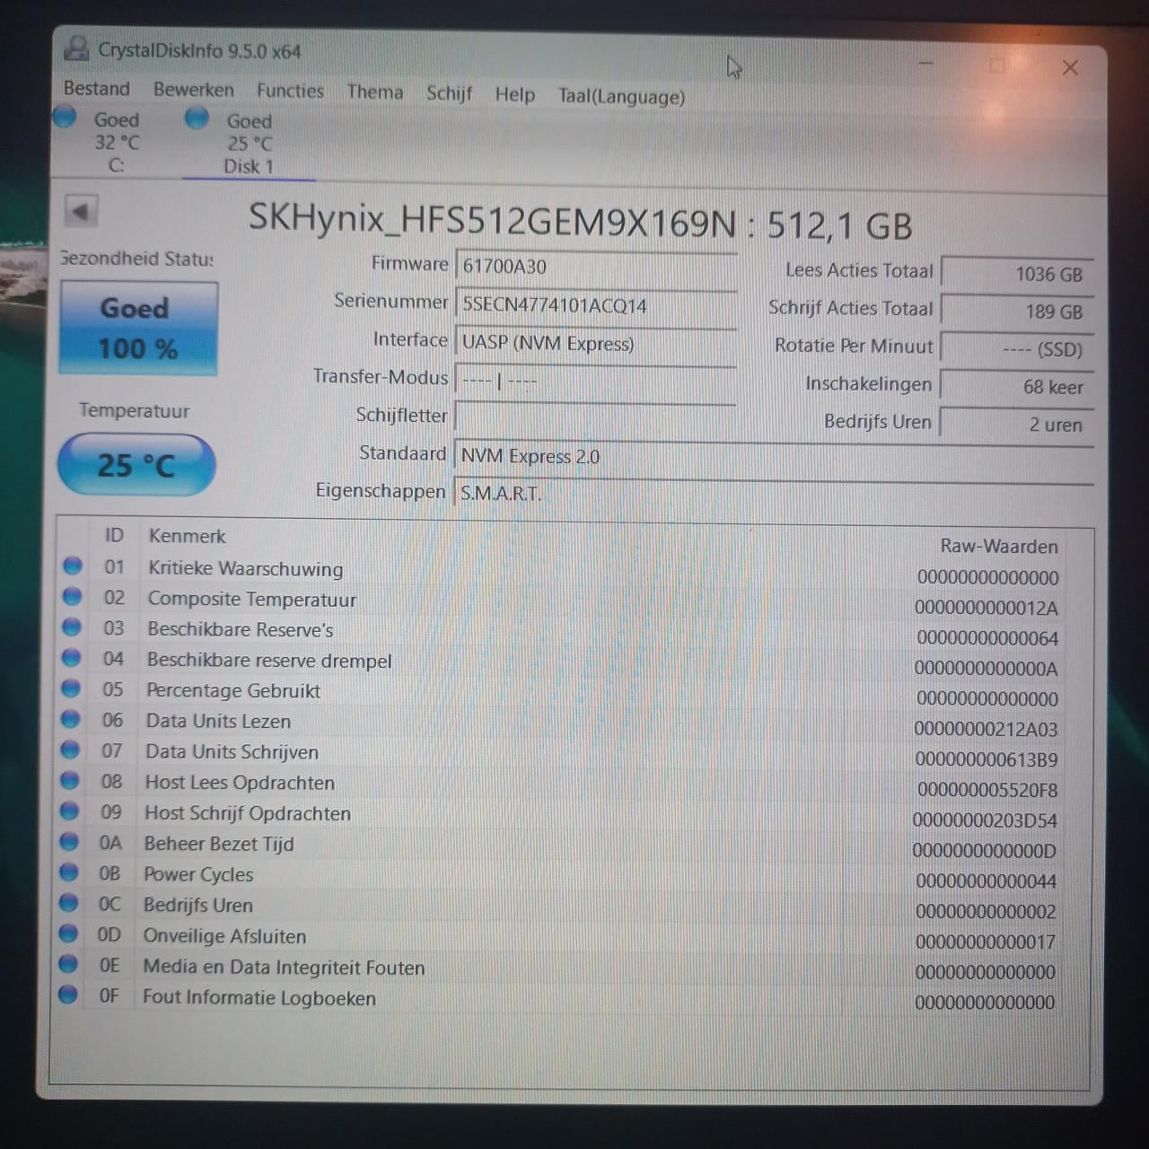Open the Functies menu
This screenshot has height=1149, width=1149.
tap(290, 91)
